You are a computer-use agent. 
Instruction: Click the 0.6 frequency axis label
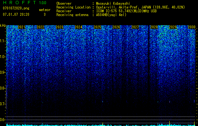[3, 120]
